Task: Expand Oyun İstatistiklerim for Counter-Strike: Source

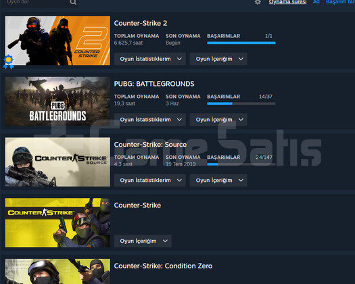Action: point(150,181)
